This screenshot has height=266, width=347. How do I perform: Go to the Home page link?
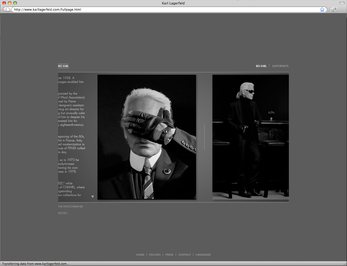[x=140, y=255]
